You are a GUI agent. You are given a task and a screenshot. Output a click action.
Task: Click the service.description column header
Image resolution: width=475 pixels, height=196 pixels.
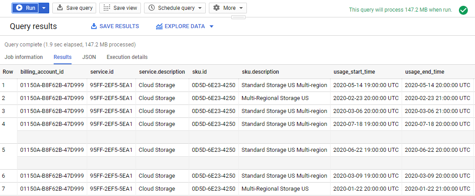pos(162,72)
